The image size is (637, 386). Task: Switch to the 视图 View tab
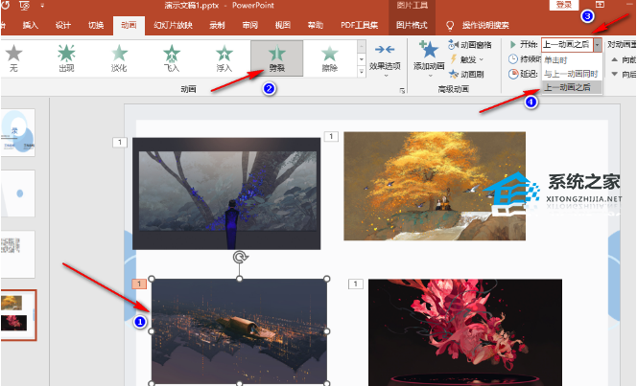pyautogui.click(x=283, y=25)
